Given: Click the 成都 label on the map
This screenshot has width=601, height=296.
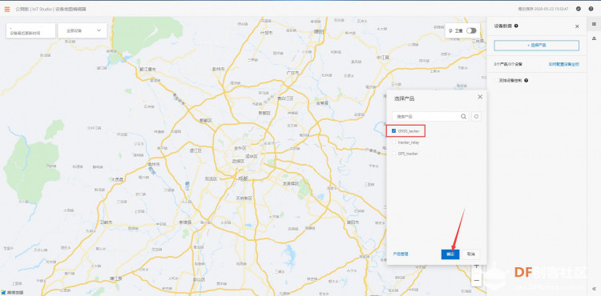Looking at the screenshot, I should click(243, 178).
